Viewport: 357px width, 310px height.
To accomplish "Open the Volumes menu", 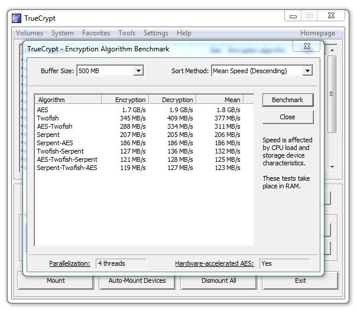I will [30, 33].
